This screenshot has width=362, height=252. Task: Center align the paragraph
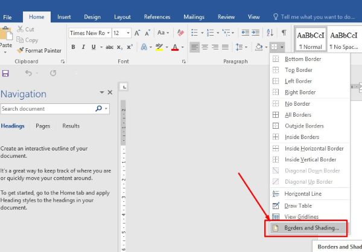tap(205, 47)
